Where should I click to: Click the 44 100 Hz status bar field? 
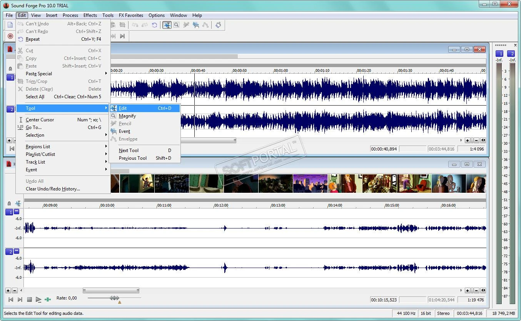click(406, 313)
